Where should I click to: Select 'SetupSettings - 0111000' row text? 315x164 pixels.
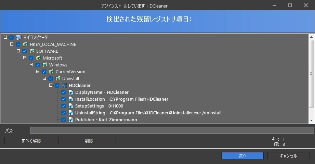point(99,106)
